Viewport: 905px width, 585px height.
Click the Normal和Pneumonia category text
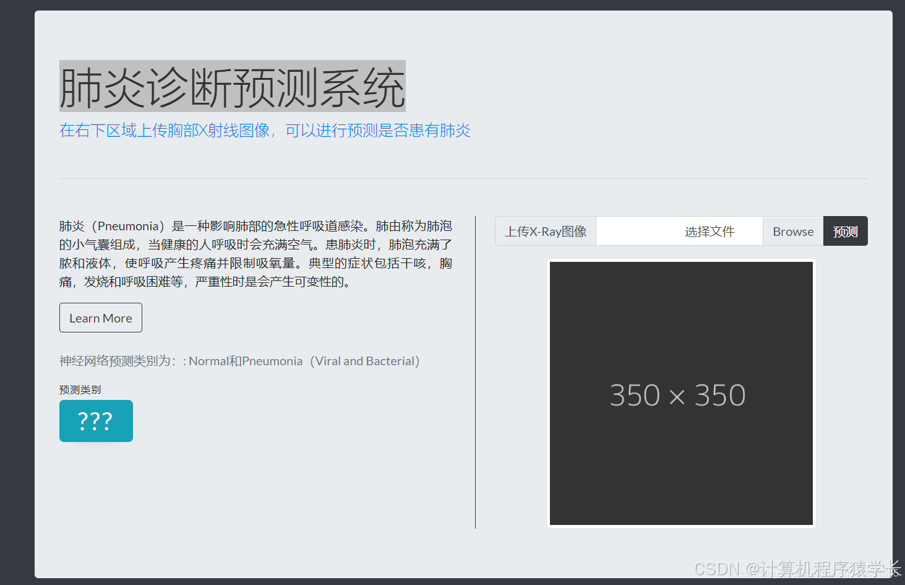[x=244, y=360]
